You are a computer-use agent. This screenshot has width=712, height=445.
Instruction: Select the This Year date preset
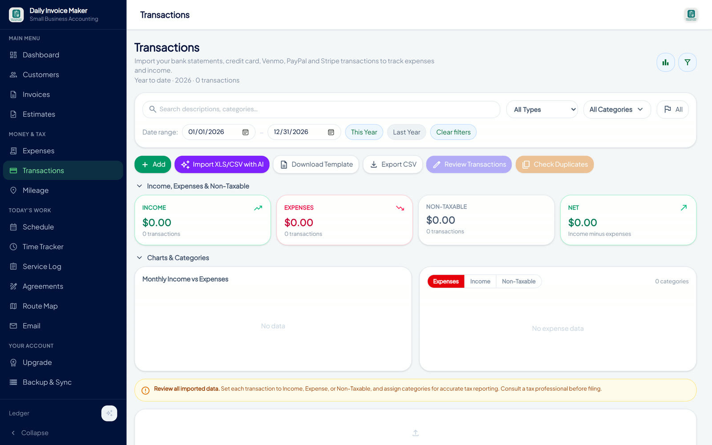click(364, 132)
